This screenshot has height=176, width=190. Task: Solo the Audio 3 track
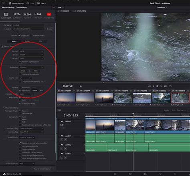pyautogui.click(x=62, y=157)
